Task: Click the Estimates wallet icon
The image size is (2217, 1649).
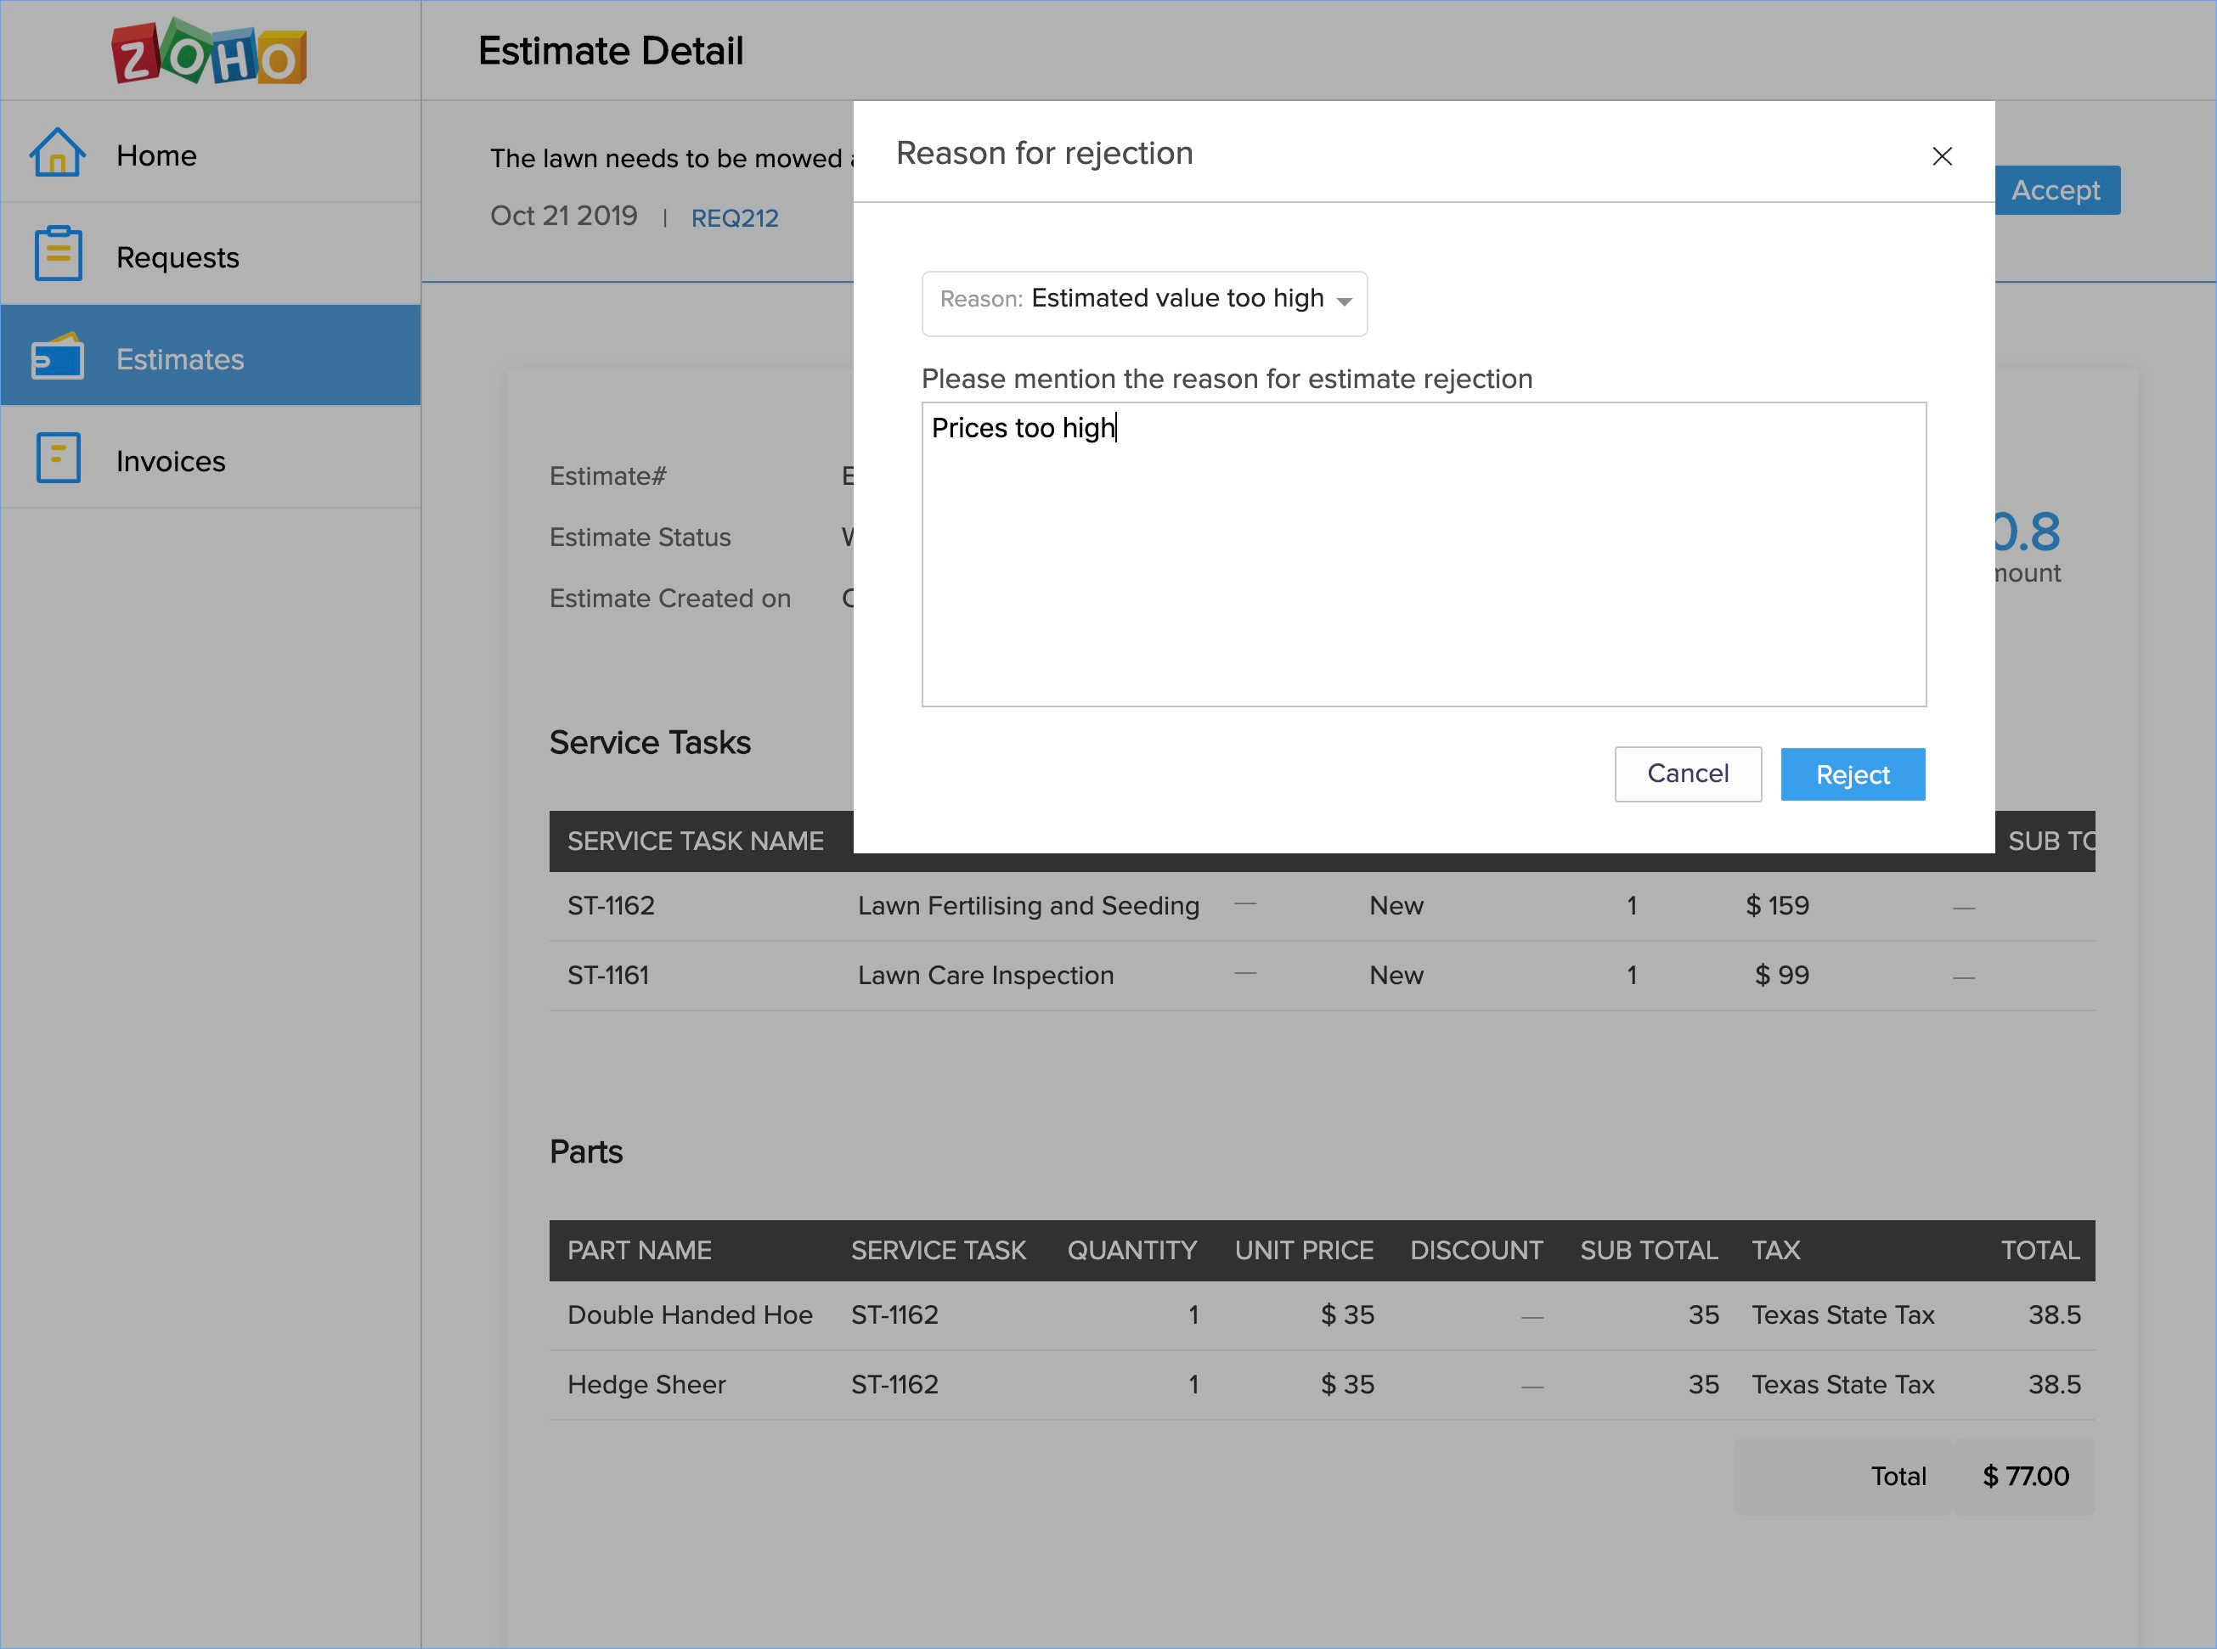Action: (57, 357)
